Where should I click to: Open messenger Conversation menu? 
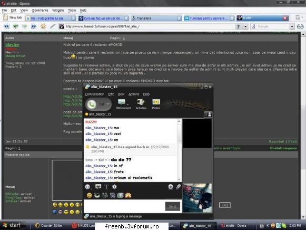coord(94,94)
